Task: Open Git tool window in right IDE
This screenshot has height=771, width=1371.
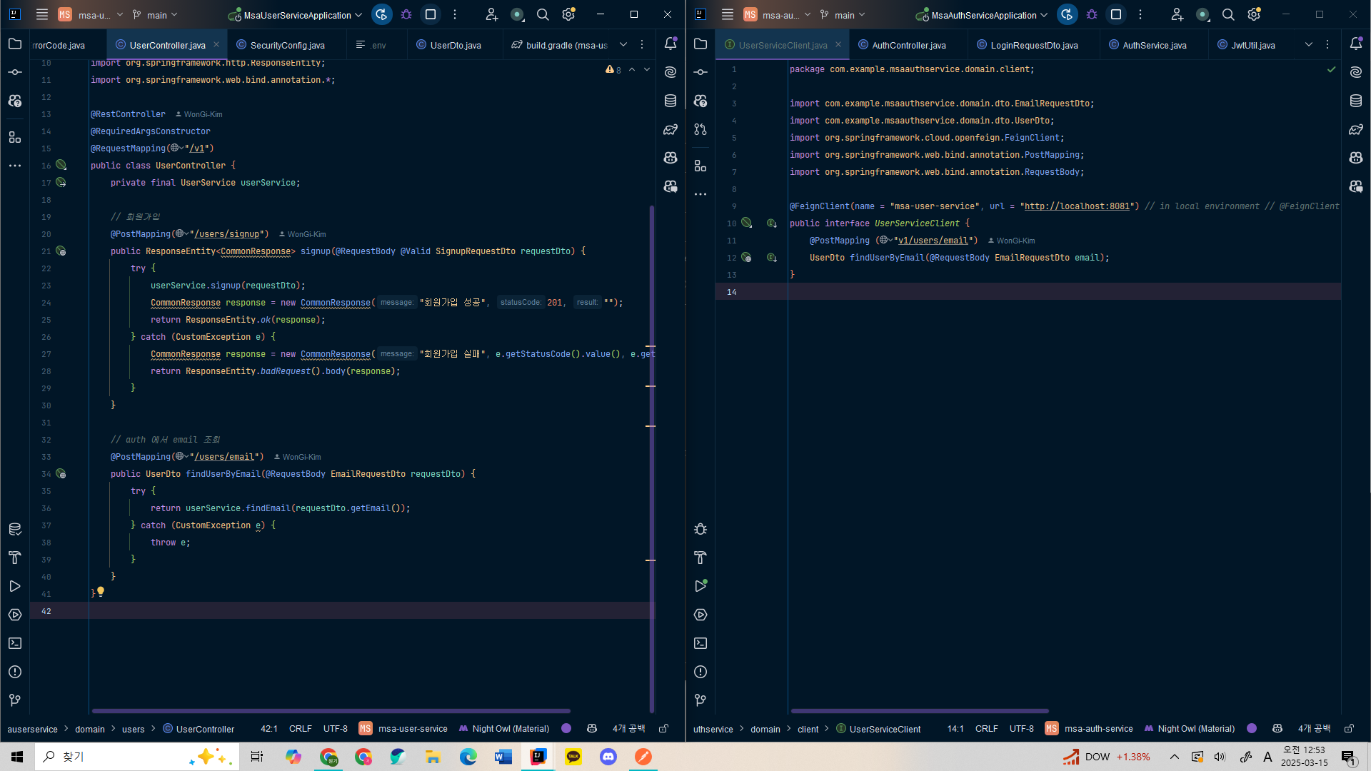Action: point(700,700)
